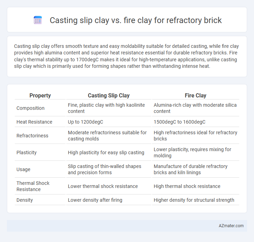Select the 'Heat Resistance' row label
The width and height of the screenshot is (254, 242).
point(34,122)
